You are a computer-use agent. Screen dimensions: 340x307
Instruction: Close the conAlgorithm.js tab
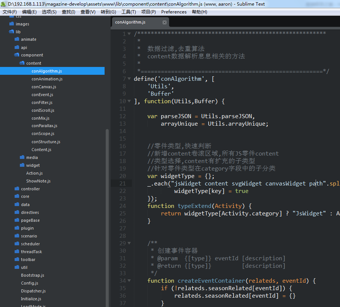pyautogui.click(x=165, y=22)
